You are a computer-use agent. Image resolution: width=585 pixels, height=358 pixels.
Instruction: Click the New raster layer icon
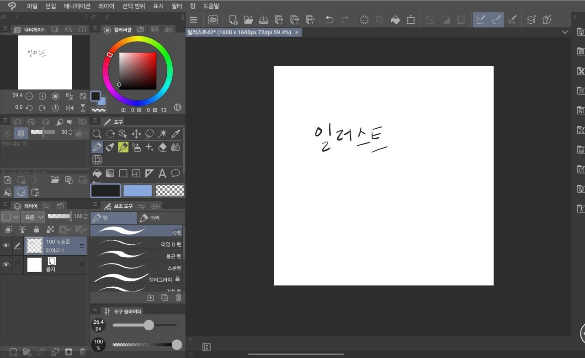click(14, 352)
